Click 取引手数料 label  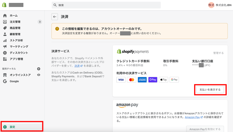(171, 61)
